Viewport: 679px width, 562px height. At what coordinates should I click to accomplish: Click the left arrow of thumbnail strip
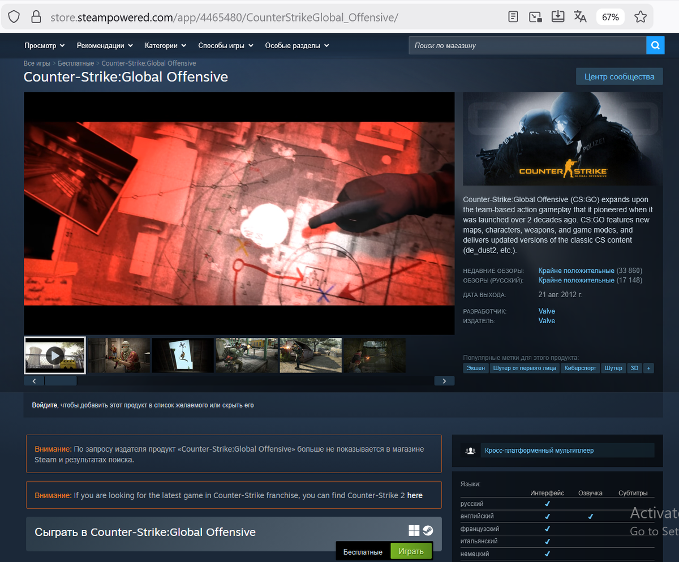(x=34, y=381)
